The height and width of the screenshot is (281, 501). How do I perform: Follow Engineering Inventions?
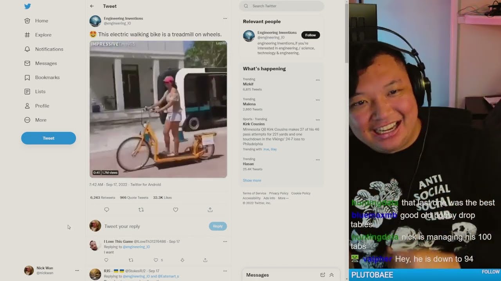click(x=310, y=35)
